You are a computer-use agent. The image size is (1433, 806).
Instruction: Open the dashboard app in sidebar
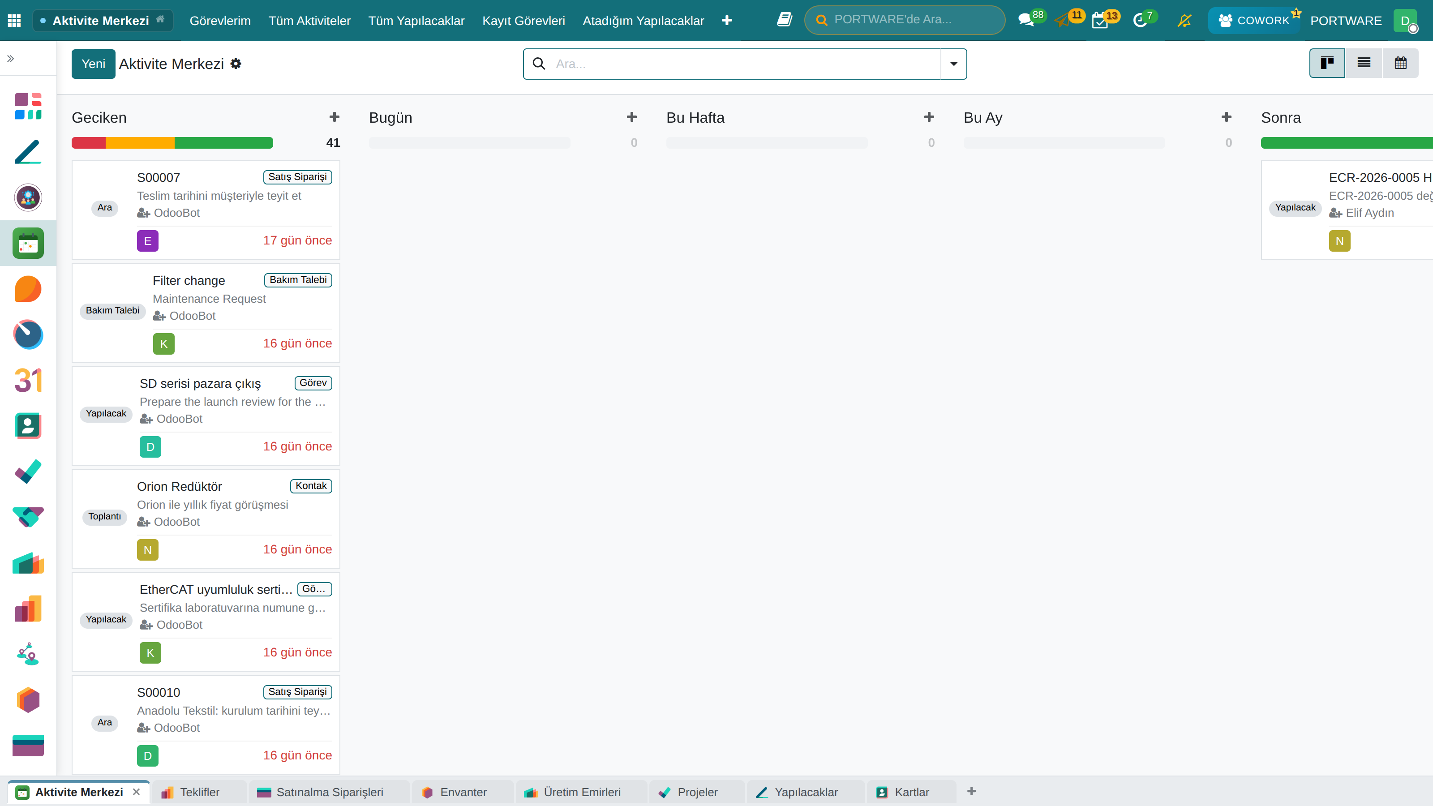[28, 106]
